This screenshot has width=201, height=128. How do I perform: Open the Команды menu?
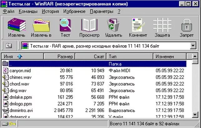(x=28, y=11)
